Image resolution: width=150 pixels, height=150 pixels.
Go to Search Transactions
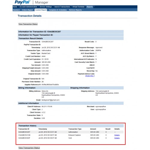pos(62,7)
